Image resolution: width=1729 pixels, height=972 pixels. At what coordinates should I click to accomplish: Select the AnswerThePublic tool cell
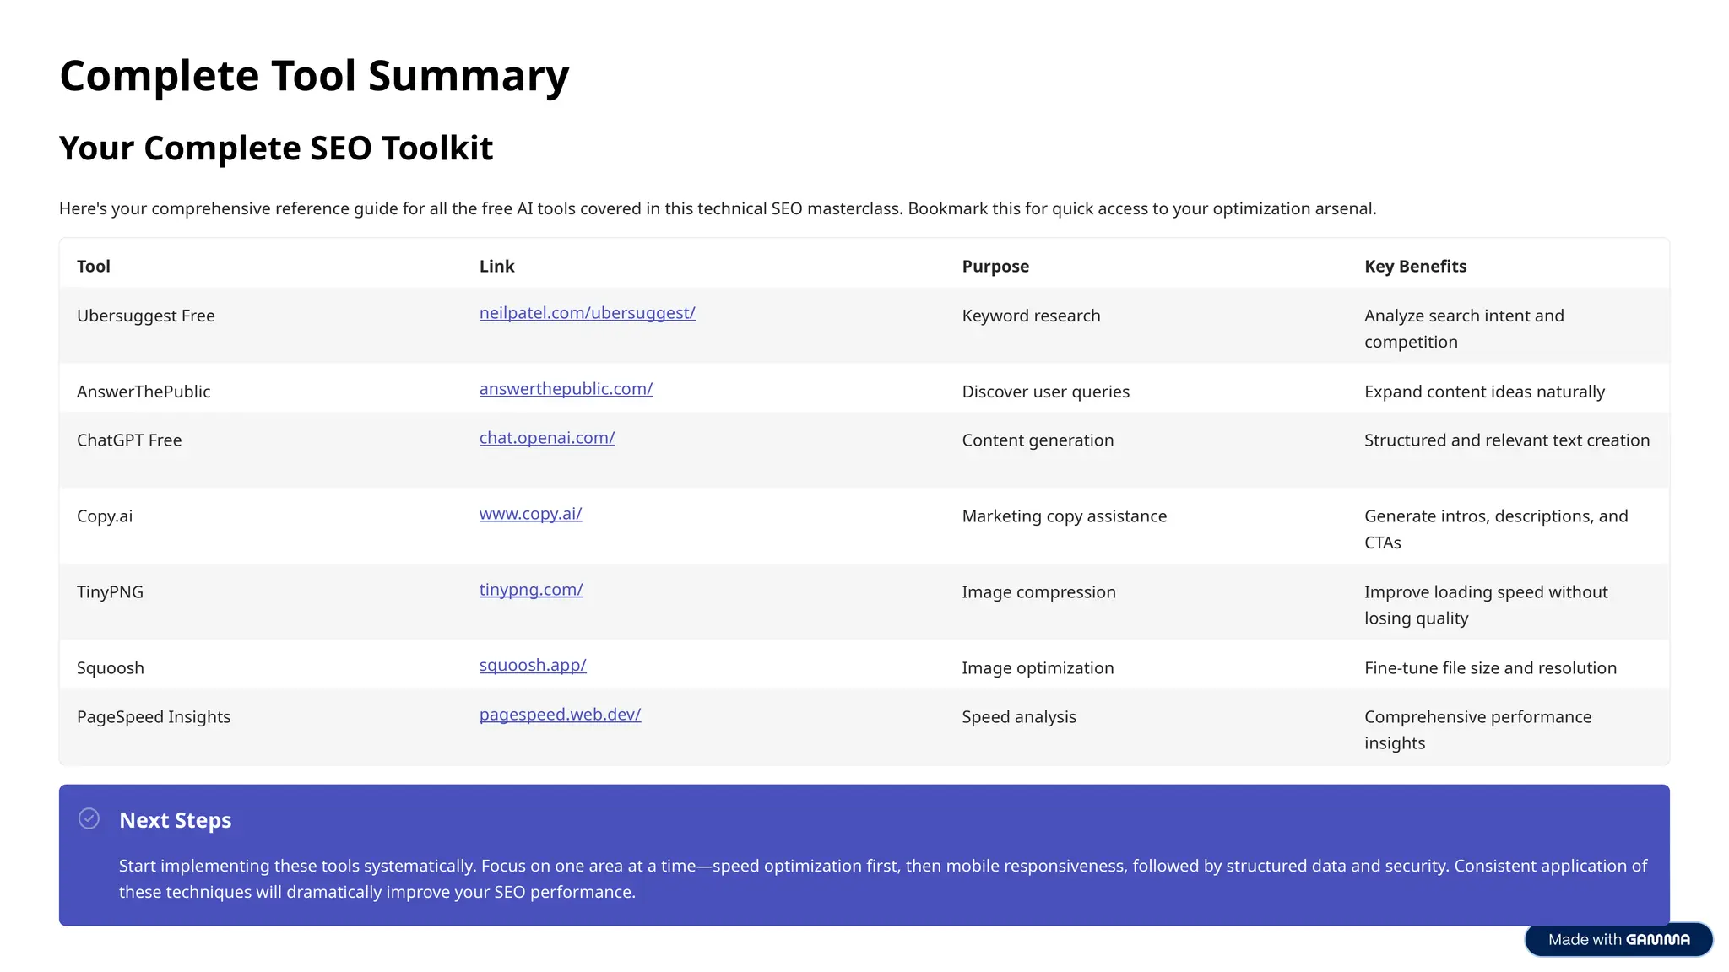pyautogui.click(x=144, y=391)
